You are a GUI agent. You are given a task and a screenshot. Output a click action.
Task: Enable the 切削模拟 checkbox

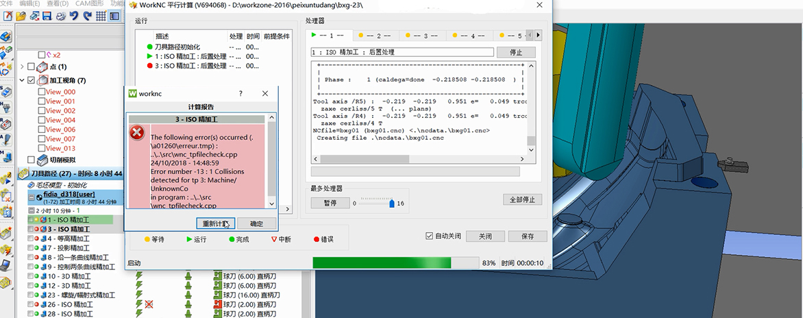[32, 160]
